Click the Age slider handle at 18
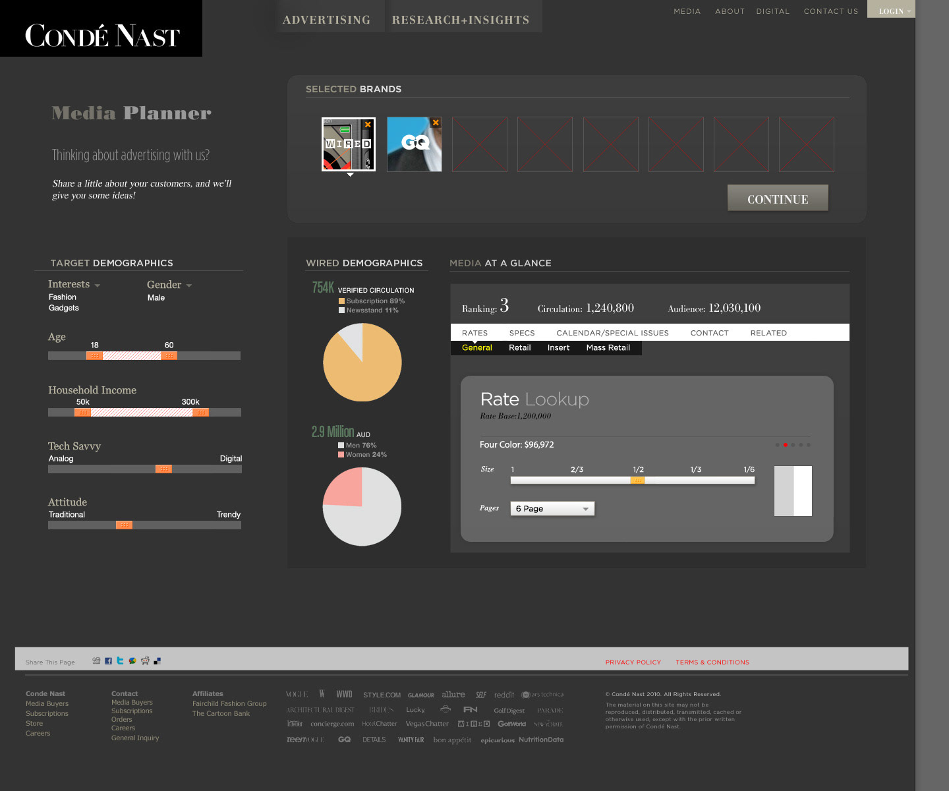 [x=94, y=355]
